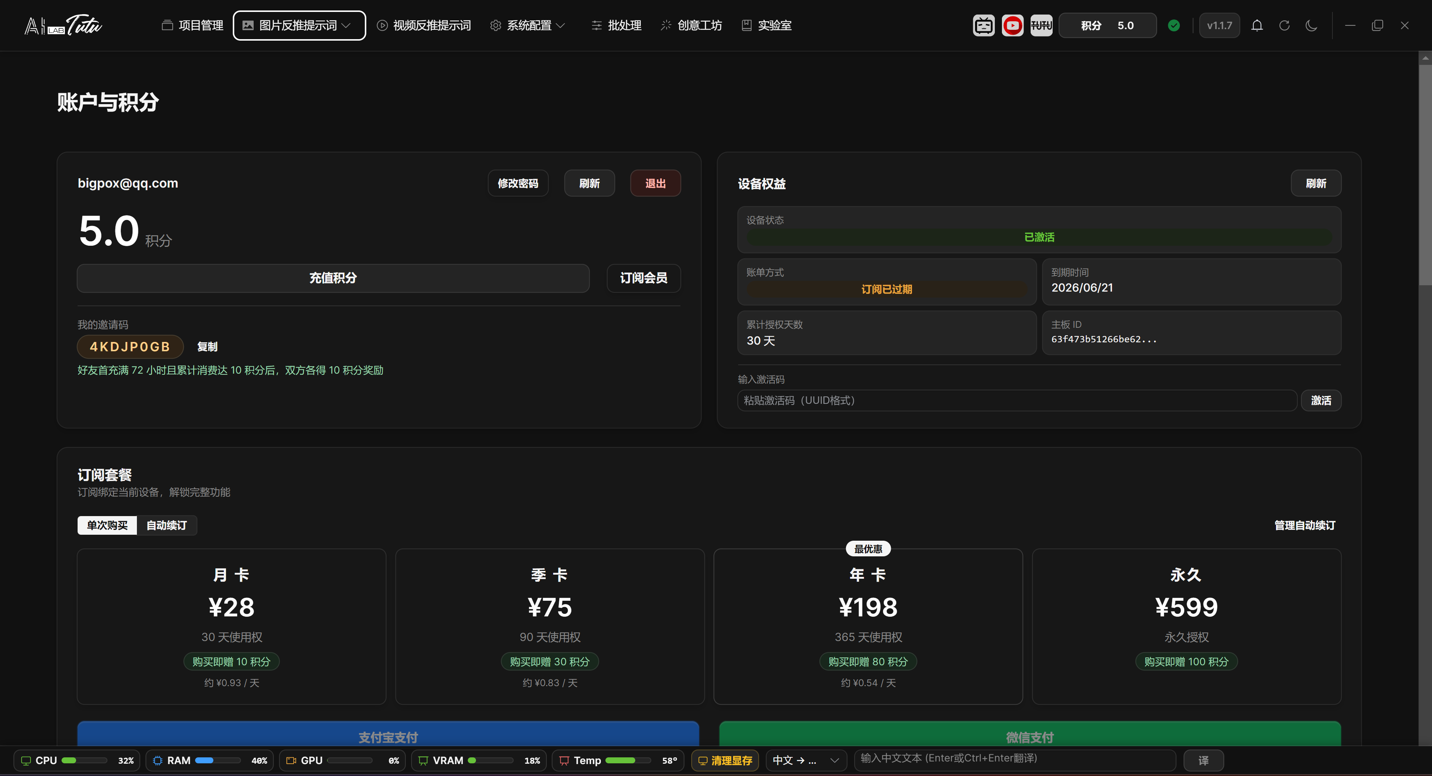Select the 自动续订 tab
The image size is (1432, 776).
167,525
